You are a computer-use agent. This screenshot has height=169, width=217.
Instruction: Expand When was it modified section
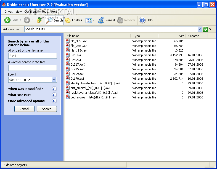point(54,88)
